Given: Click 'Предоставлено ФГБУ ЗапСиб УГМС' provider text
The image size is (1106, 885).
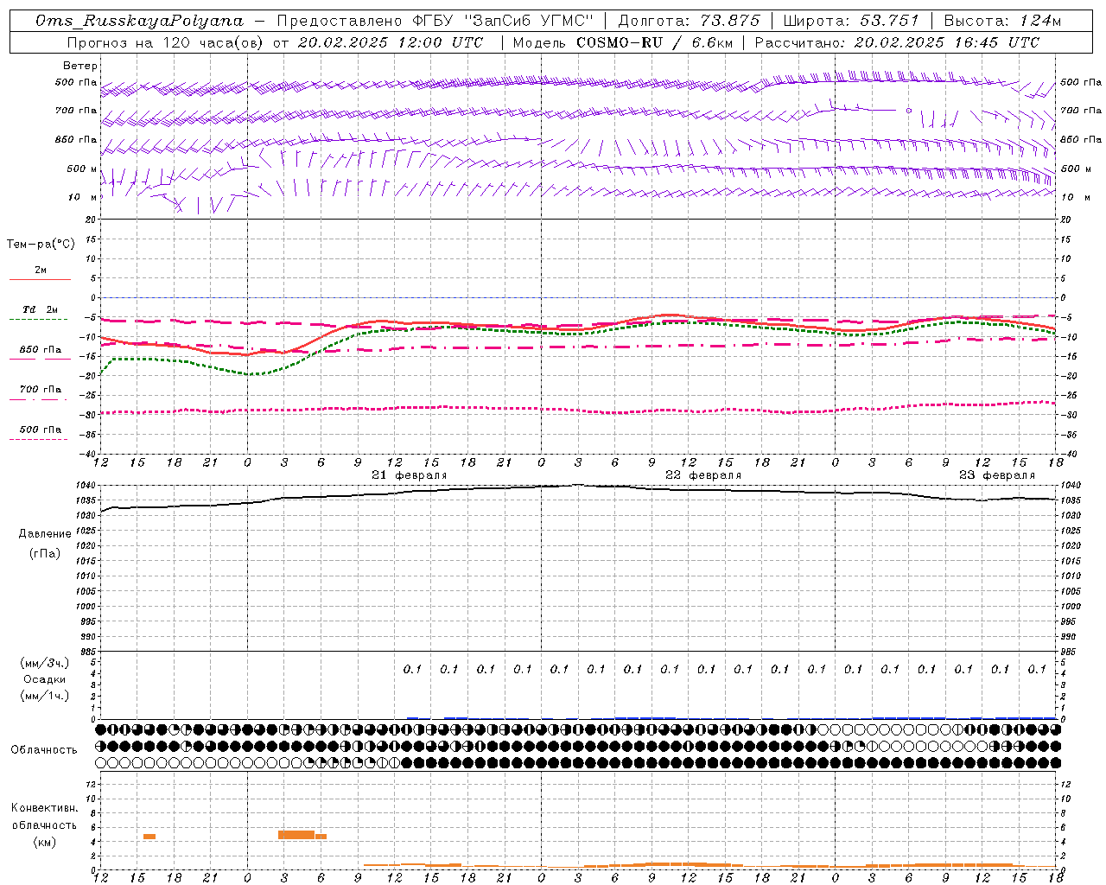Looking at the screenshot, I should pos(434,21).
